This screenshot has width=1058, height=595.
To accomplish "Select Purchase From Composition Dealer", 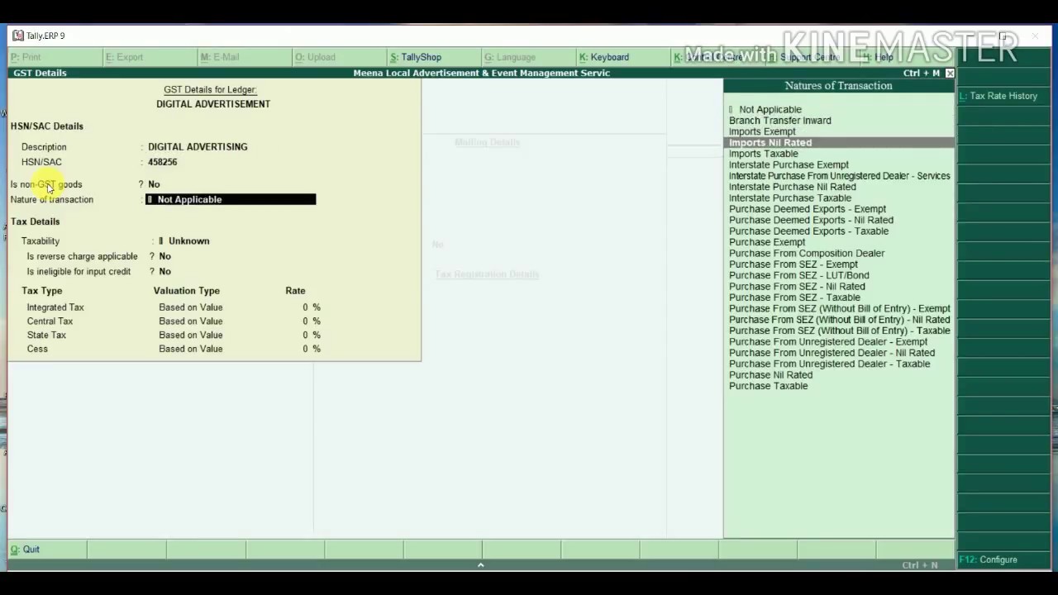I will click(x=807, y=254).
